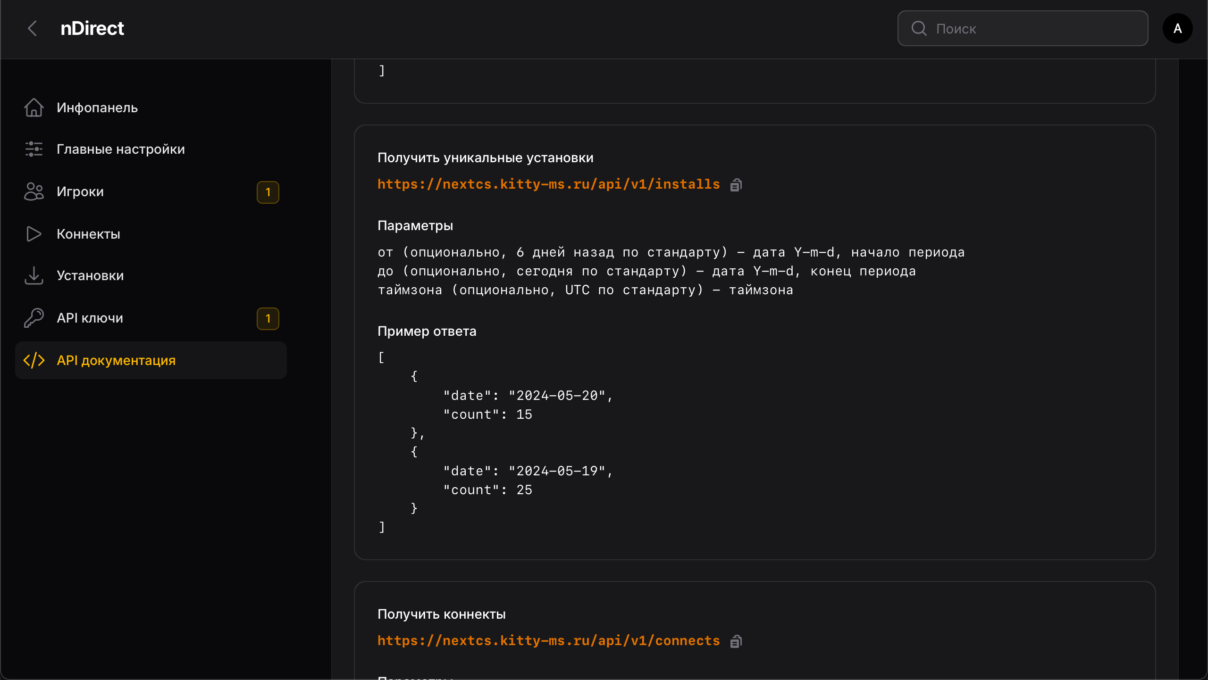1208x680 pixels.
Task: Click the download icon for Установки
Action: [34, 275]
